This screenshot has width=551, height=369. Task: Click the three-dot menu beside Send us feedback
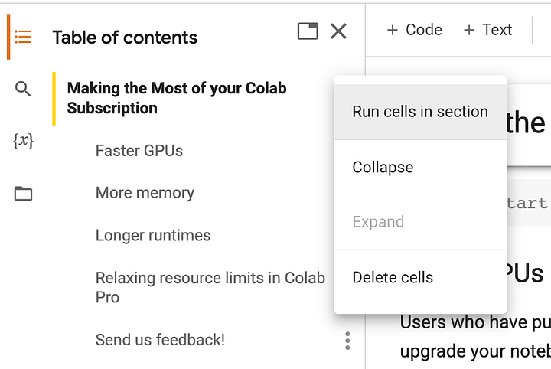click(x=347, y=341)
